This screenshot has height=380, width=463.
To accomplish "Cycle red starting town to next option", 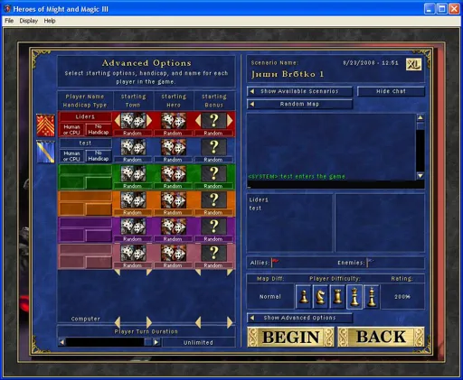I will click(x=149, y=120).
